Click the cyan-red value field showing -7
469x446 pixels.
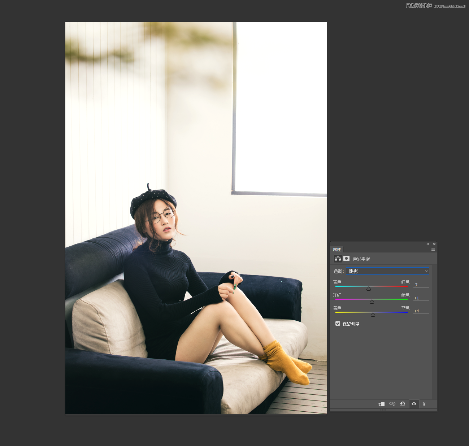point(421,285)
